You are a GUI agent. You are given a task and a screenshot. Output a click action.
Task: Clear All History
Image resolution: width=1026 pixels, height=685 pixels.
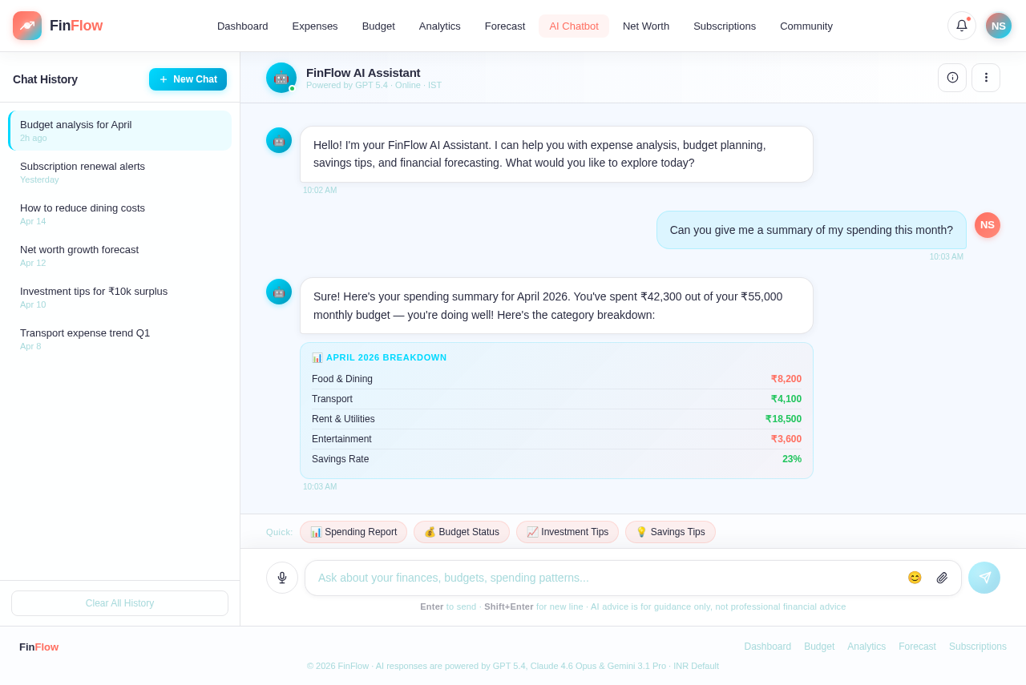119,603
